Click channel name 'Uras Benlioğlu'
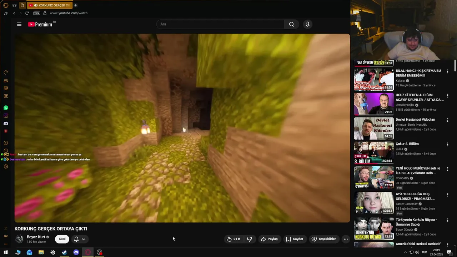The width and height of the screenshot is (457, 257). [x=405, y=105]
